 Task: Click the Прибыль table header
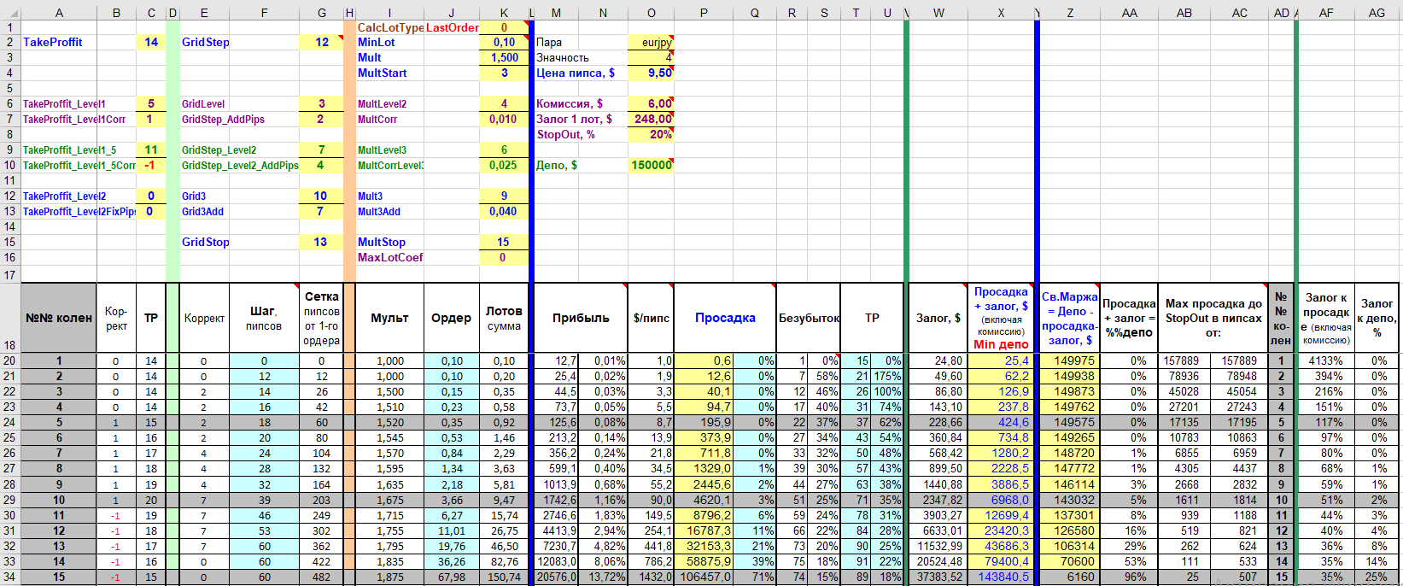(581, 318)
